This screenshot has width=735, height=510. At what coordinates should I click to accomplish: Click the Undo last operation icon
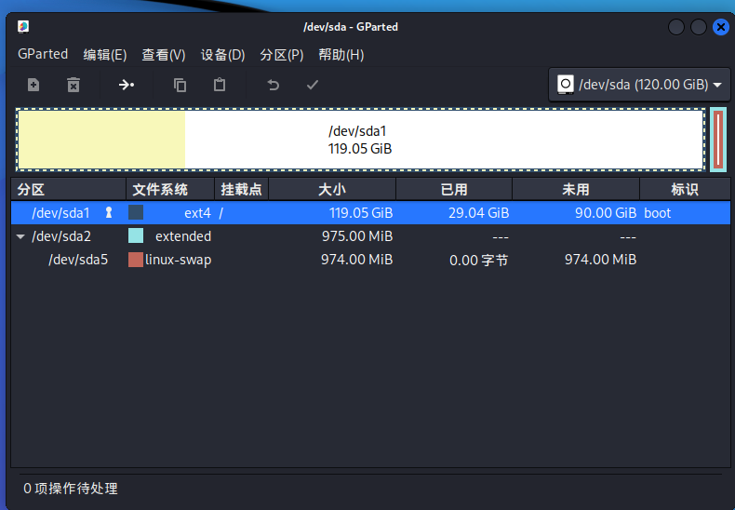click(x=273, y=85)
